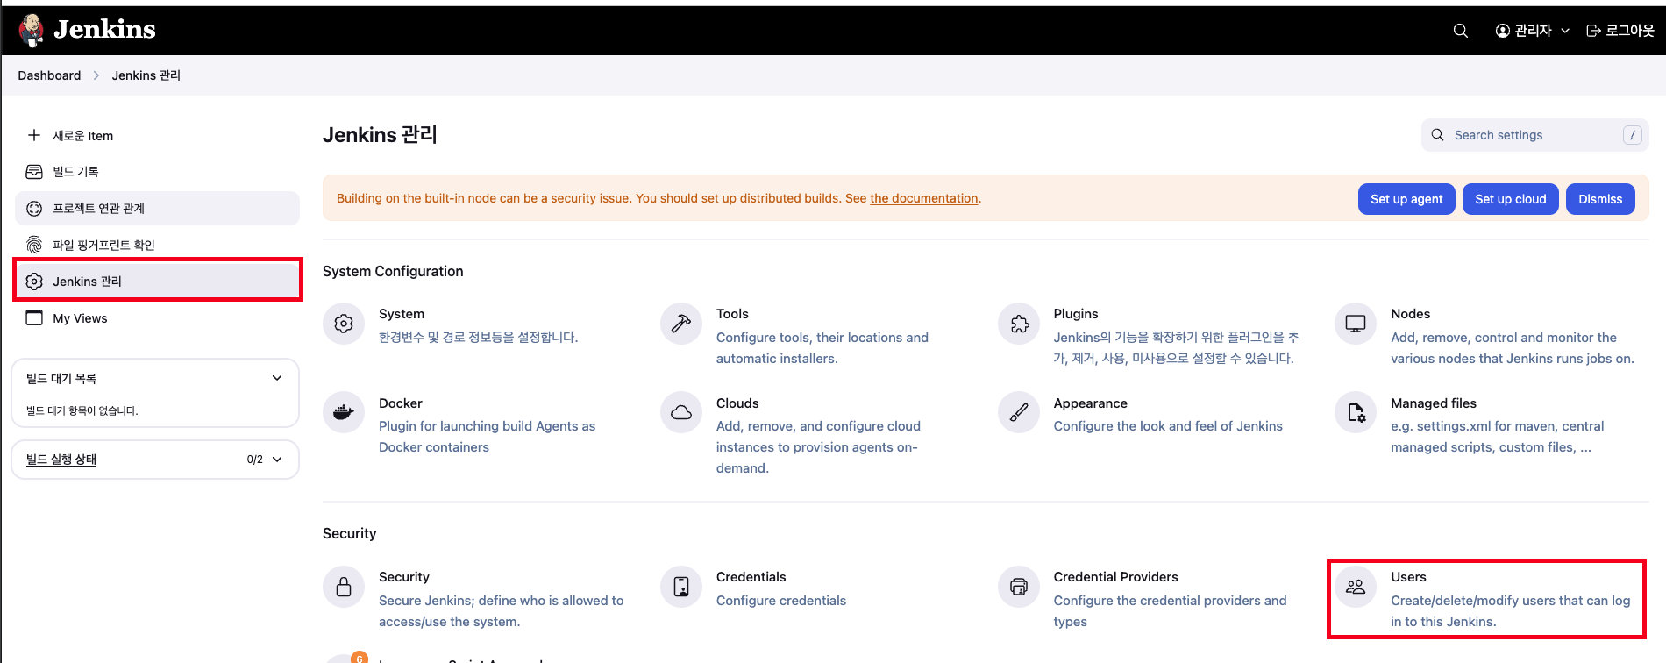Click the Docker whale icon

(x=344, y=412)
